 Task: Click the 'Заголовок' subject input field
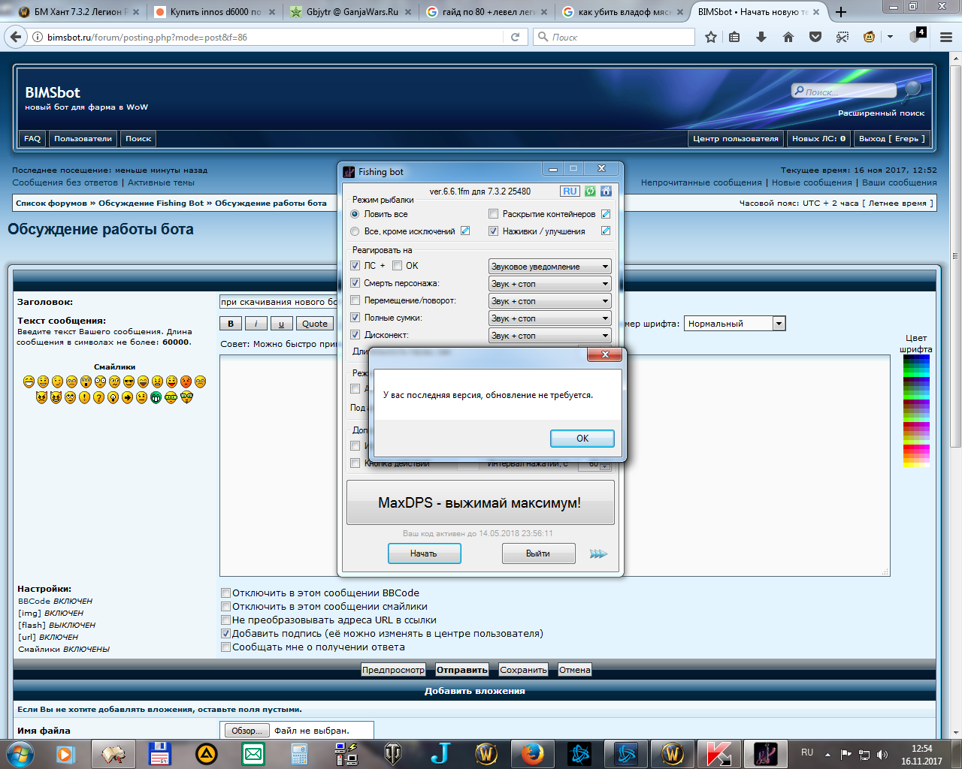coord(278,302)
